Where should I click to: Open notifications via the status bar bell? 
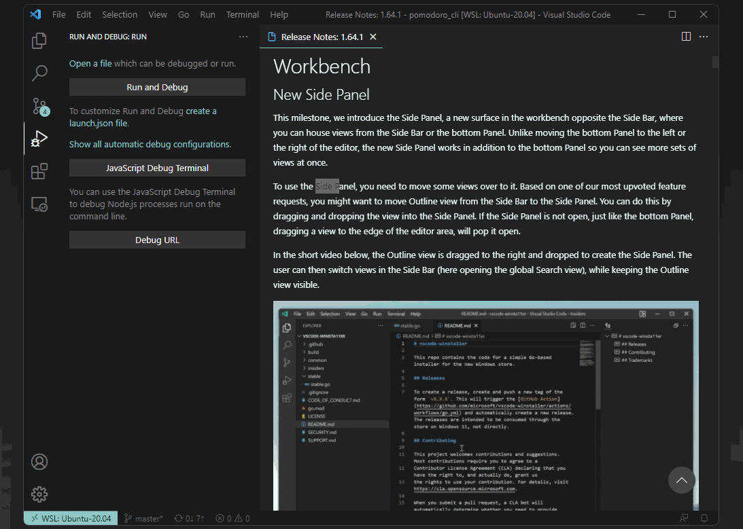[x=704, y=517]
